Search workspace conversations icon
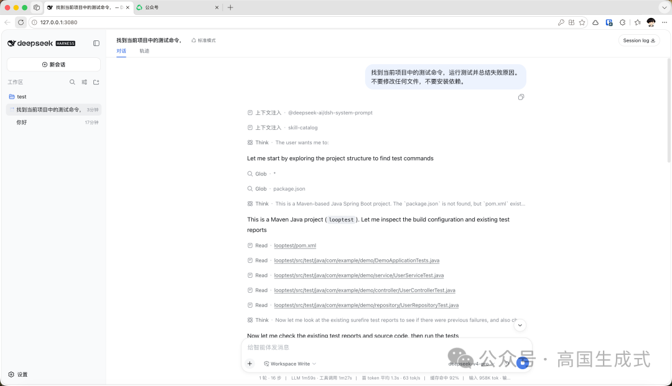 pos(72,82)
